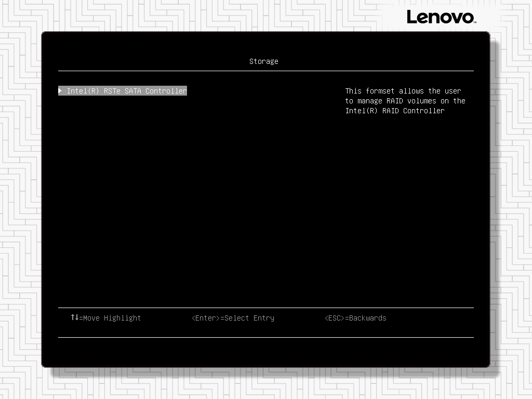Image resolution: width=532 pixels, height=399 pixels.
Task: Click the divider line above the key hints
Action: pos(265,308)
